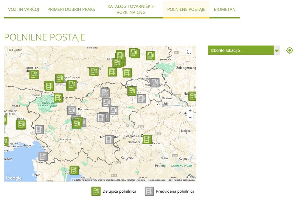Open the Vozi in varčuj tab
Image resolution: width=298 pixels, height=201 pixels.
24,9
